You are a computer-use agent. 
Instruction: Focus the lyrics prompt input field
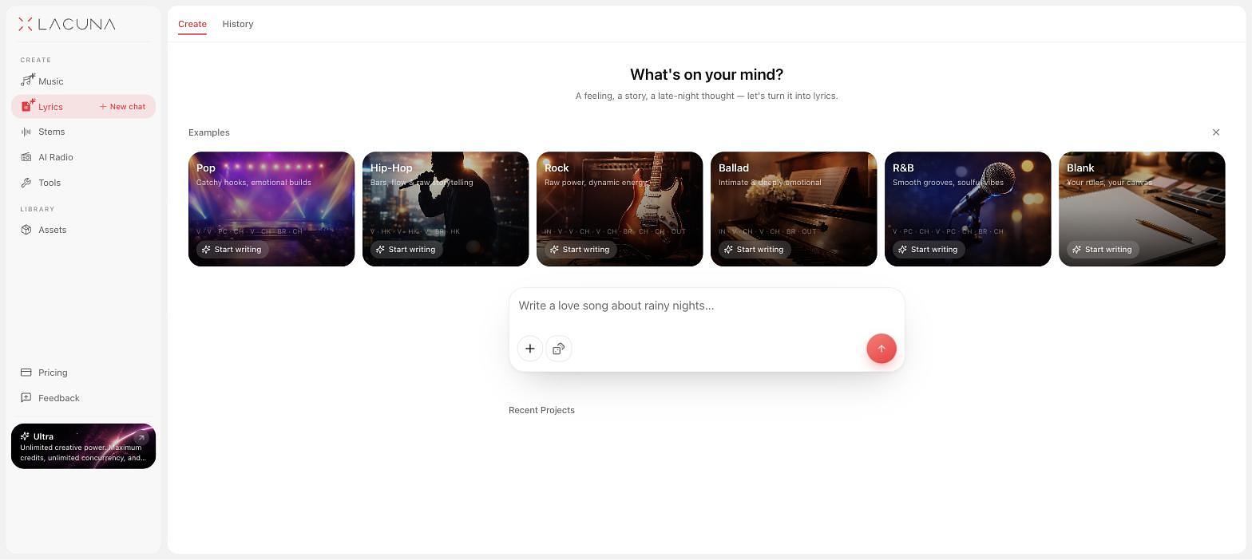(707, 306)
